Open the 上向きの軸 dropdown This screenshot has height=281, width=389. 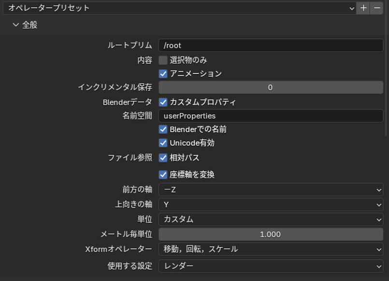[271, 205]
